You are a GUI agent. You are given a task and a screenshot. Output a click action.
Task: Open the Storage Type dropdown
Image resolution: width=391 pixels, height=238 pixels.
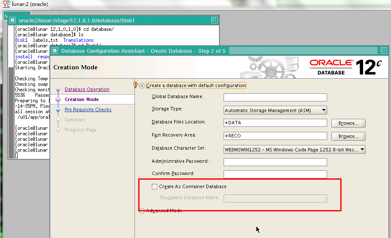point(275,110)
